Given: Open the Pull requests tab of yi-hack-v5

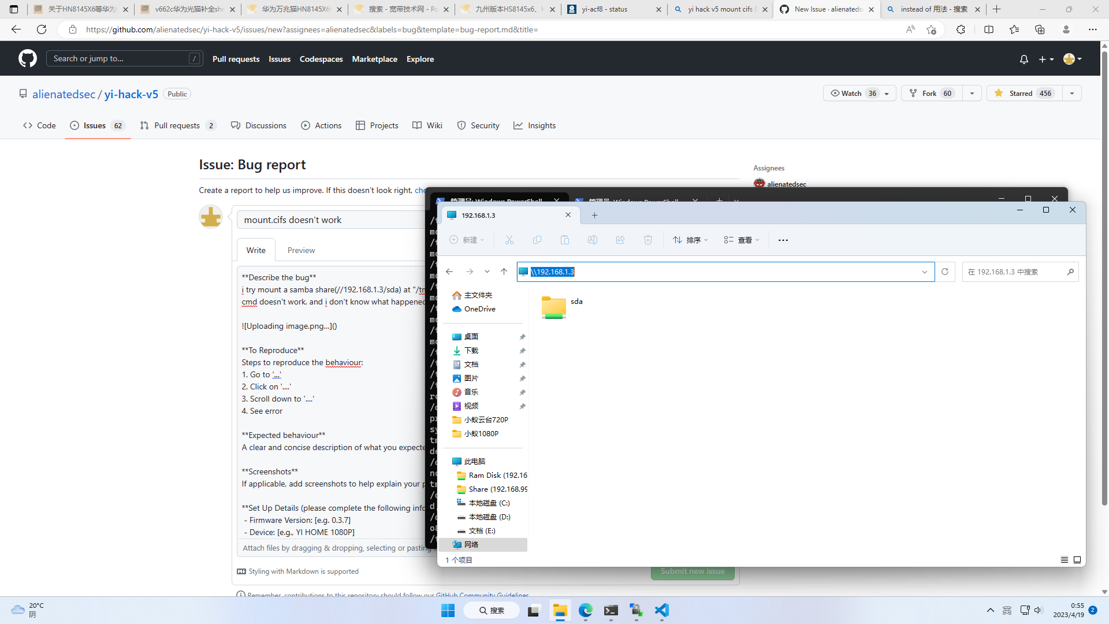Looking at the screenshot, I should [x=177, y=125].
